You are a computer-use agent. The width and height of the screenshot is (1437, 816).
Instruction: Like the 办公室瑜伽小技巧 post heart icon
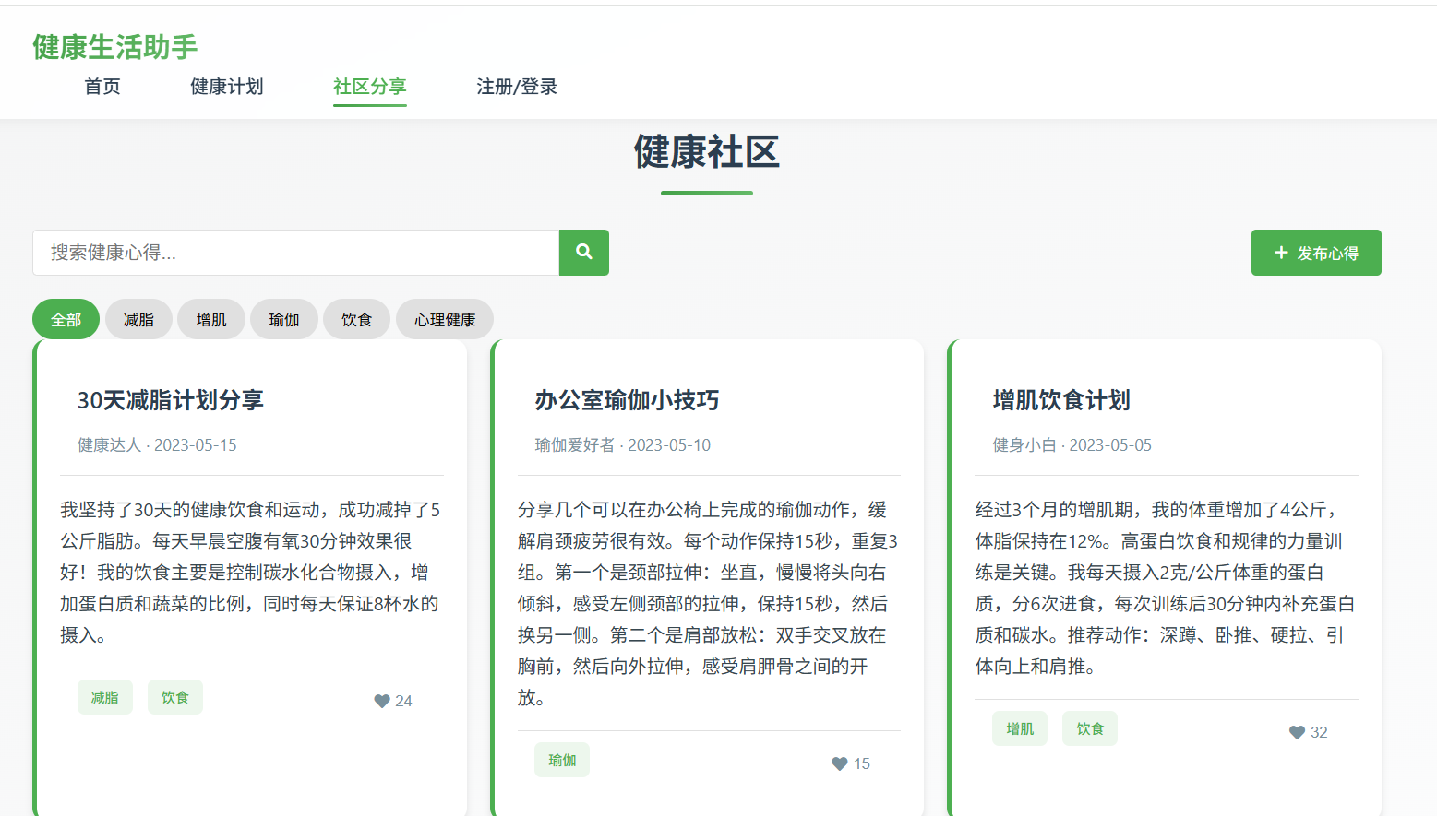click(x=839, y=763)
